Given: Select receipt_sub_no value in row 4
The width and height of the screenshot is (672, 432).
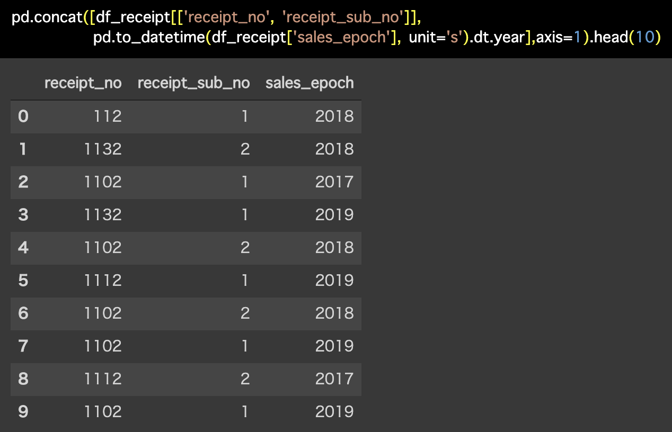Looking at the screenshot, I should [x=245, y=247].
